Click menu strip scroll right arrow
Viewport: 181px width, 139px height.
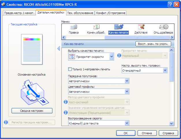tap(172, 37)
